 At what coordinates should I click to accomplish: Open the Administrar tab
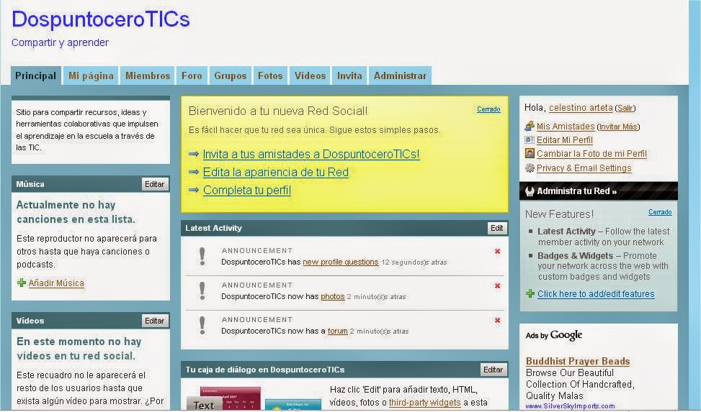400,75
